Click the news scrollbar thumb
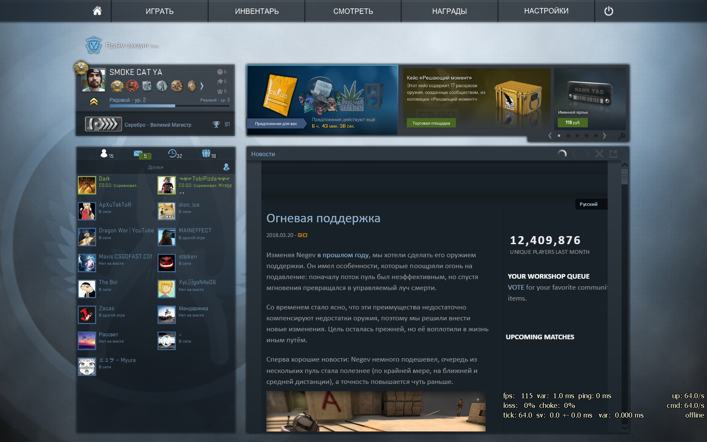 click(625, 176)
